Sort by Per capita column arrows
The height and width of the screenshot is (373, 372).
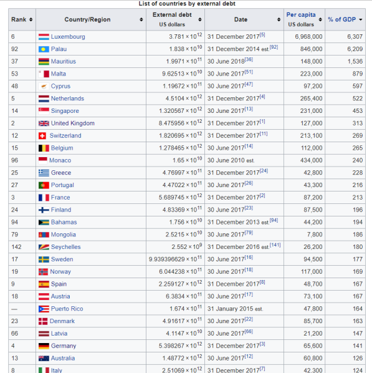point(320,19)
